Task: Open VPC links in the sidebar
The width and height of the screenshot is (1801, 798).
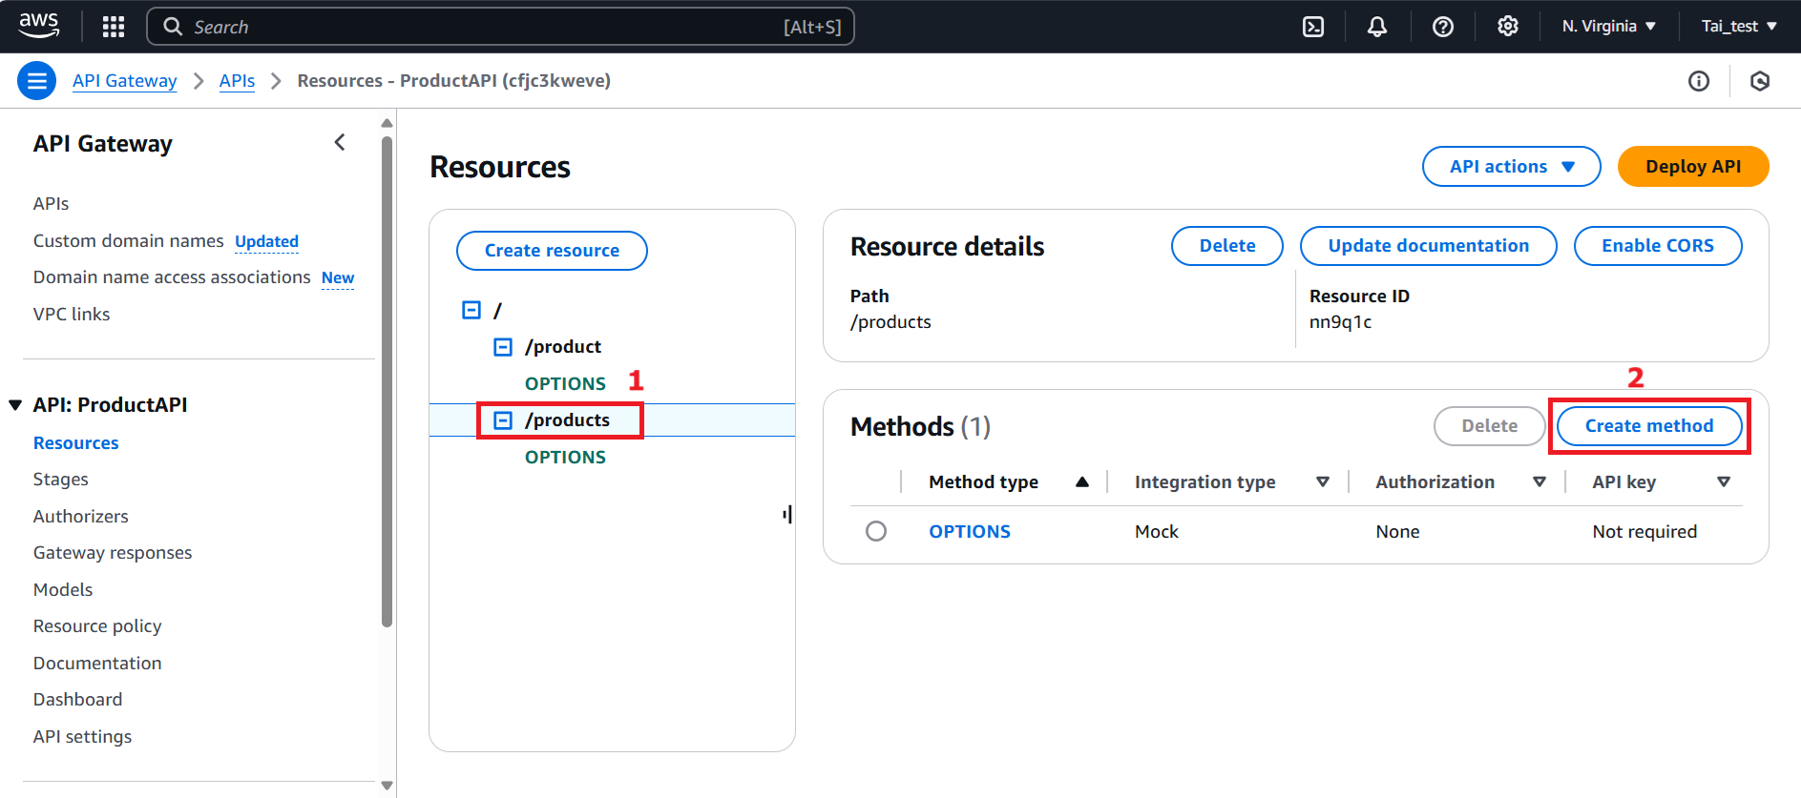Action: [72, 315]
